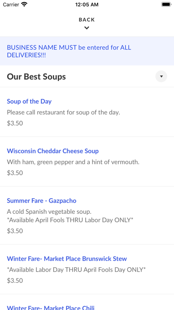Image resolution: width=174 pixels, height=310 pixels.
Task: Select Gazpacho's $3.50 price
Action: coord(15,231)
